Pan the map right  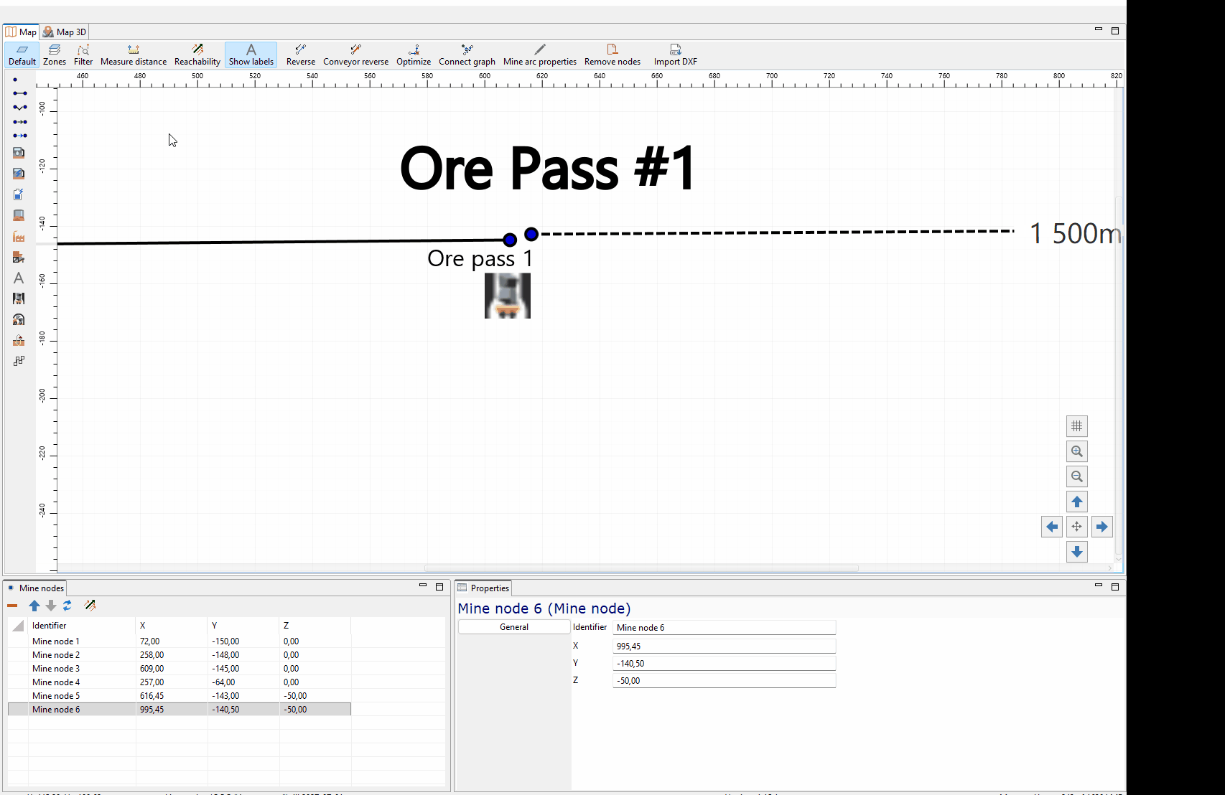[x=1102, y=527]
